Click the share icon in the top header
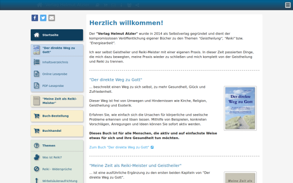The width and height of the screenshot is (293, 183). 137,5
